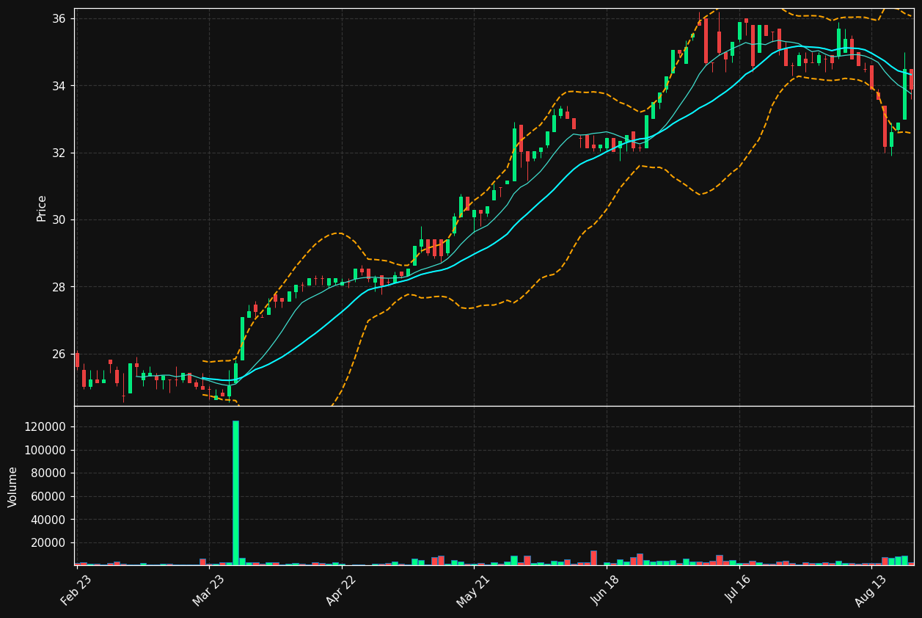Screen dimensions: 922x618
Task: Click the 120000 volume tick label
Action: [46, 427]
